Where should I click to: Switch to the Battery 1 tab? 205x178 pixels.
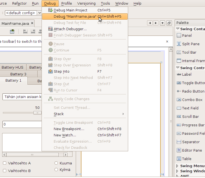coord(13,81)
